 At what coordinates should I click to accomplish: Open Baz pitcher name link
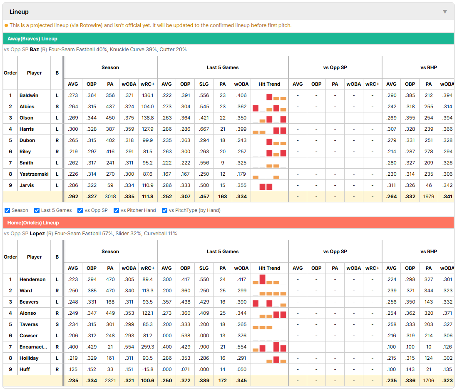tap(34, 50)
